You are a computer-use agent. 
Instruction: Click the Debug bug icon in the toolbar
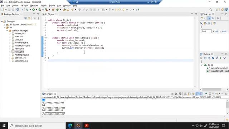[27, 10]
